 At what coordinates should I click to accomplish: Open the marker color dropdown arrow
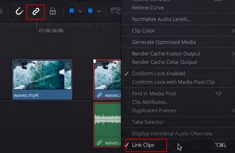point(99,12)
